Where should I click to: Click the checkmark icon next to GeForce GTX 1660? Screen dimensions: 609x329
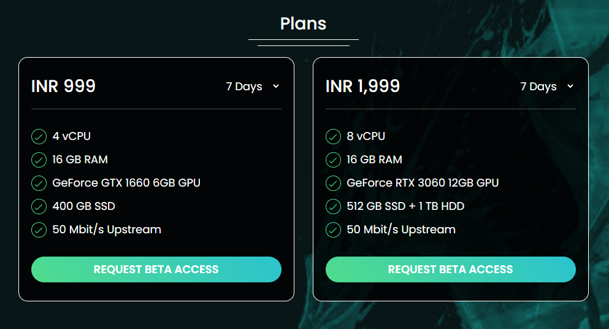(x=39, y=183)
